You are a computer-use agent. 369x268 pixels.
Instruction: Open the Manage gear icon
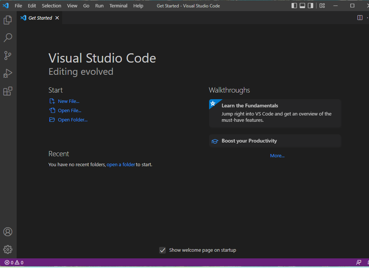click(x=8, y=249)
